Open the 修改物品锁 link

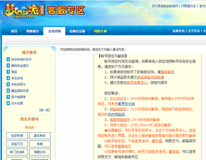(116, 115)
